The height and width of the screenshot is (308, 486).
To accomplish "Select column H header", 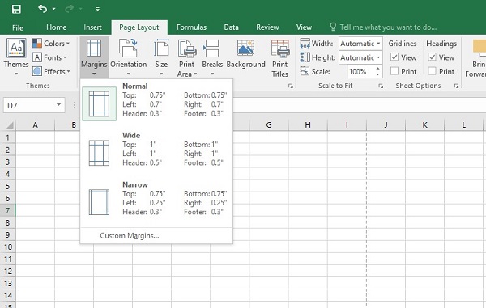I will click(308, 125).
